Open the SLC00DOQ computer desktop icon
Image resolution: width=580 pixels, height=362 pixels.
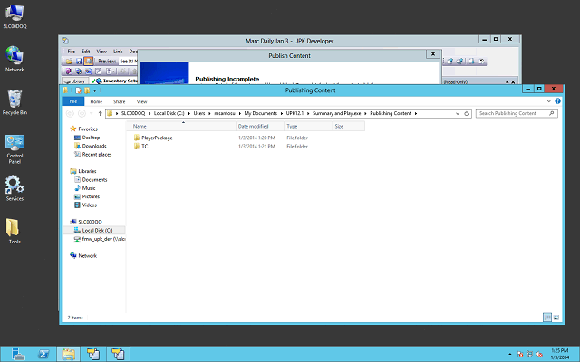[14, 16]
